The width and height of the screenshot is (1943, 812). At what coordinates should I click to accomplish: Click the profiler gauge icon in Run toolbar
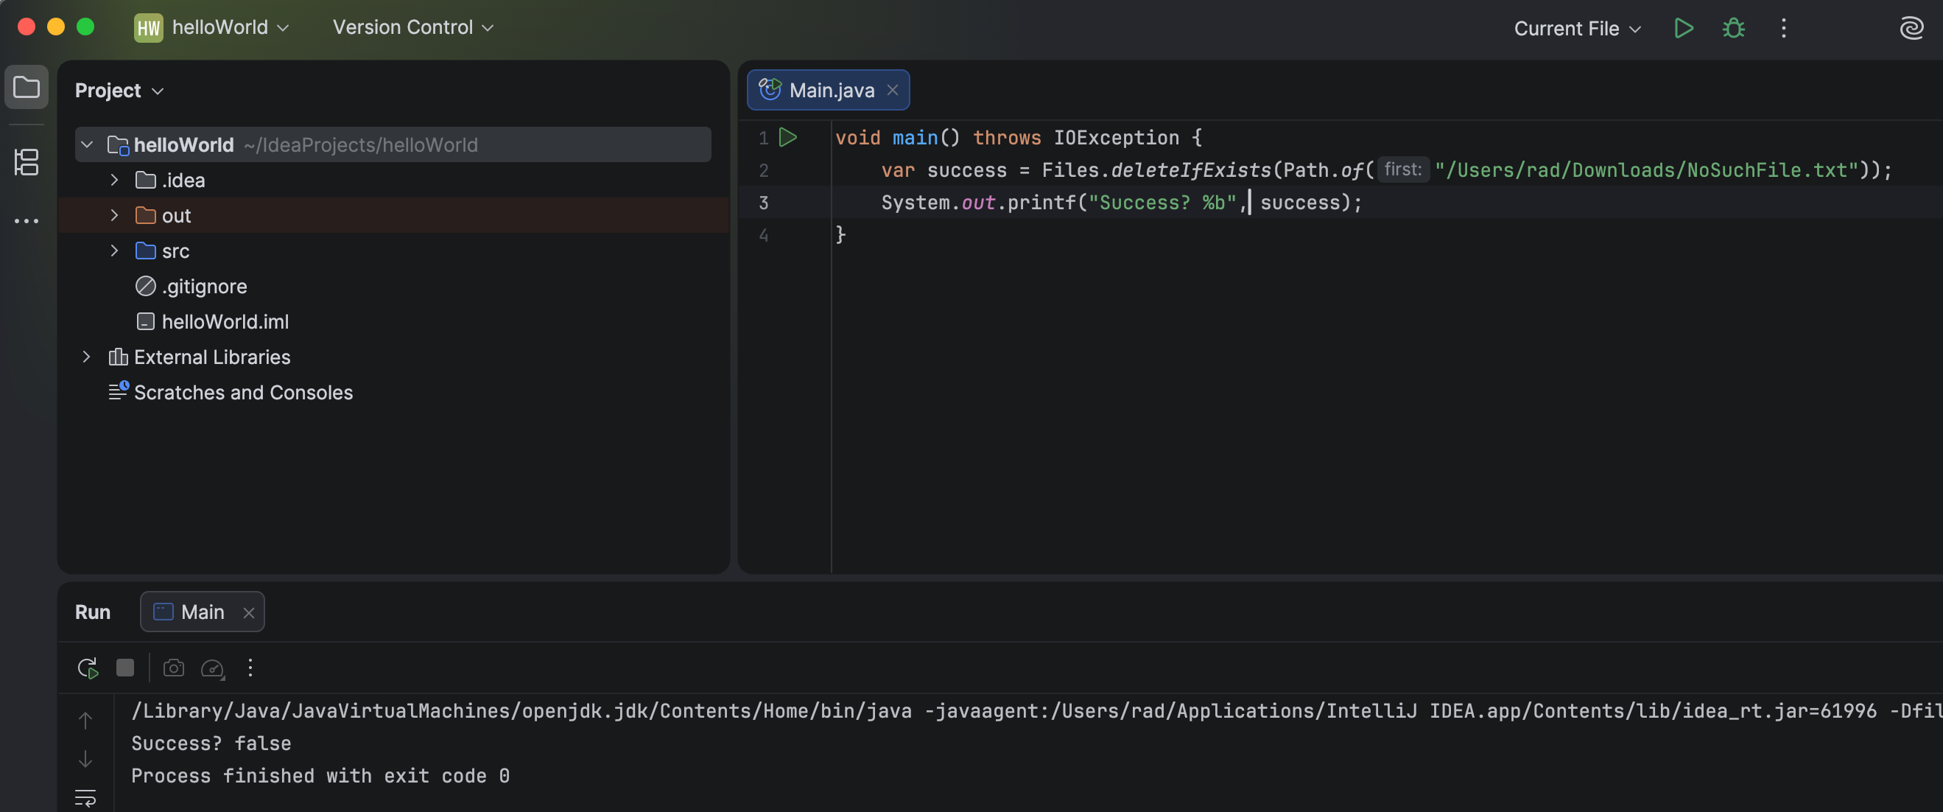pyautogui.click(x=213, y=668)
